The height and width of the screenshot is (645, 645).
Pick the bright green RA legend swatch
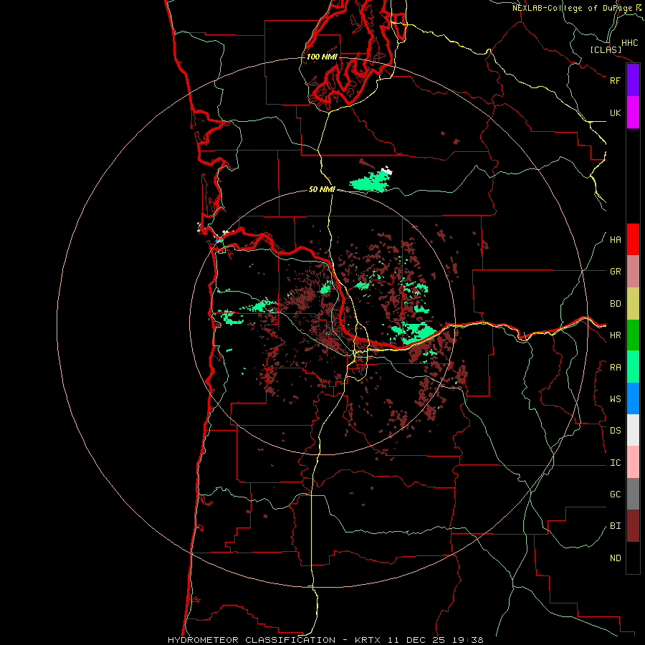633,367
